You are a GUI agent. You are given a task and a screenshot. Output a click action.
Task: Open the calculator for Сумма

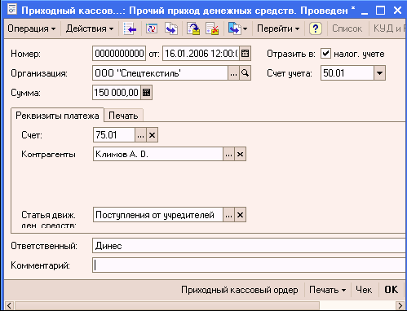[146, 93]
